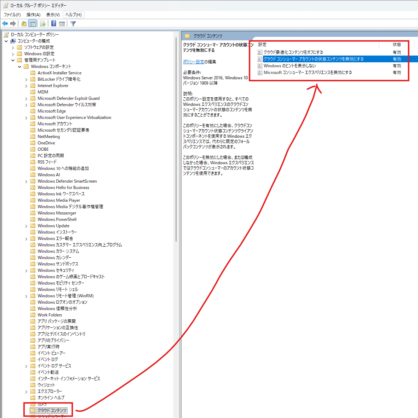Select the Windows Media Player tree item
418x418 pixels.
coord(59,200)
